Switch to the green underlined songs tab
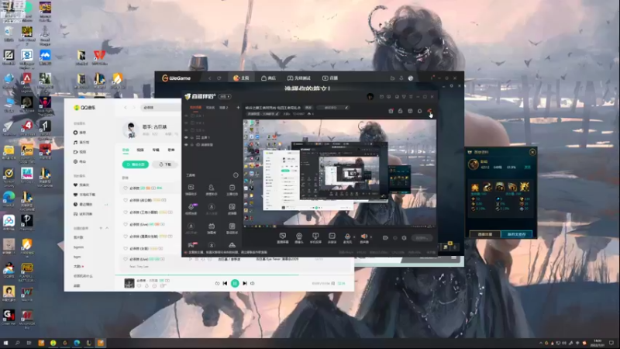This screenshot has width=620, height=349. 126,150
